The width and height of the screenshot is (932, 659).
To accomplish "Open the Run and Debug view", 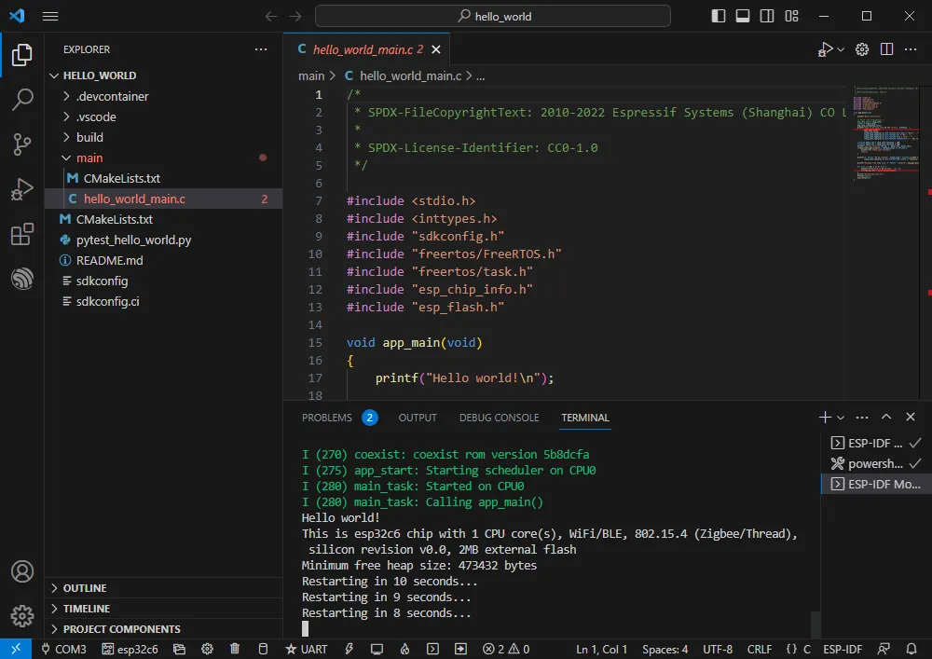I will (x=21, y=189).
